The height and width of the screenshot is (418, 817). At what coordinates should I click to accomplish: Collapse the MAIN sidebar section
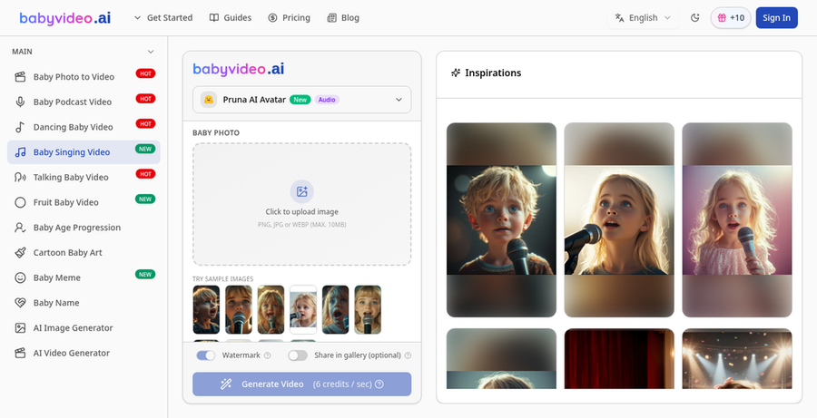pos(151,52)
